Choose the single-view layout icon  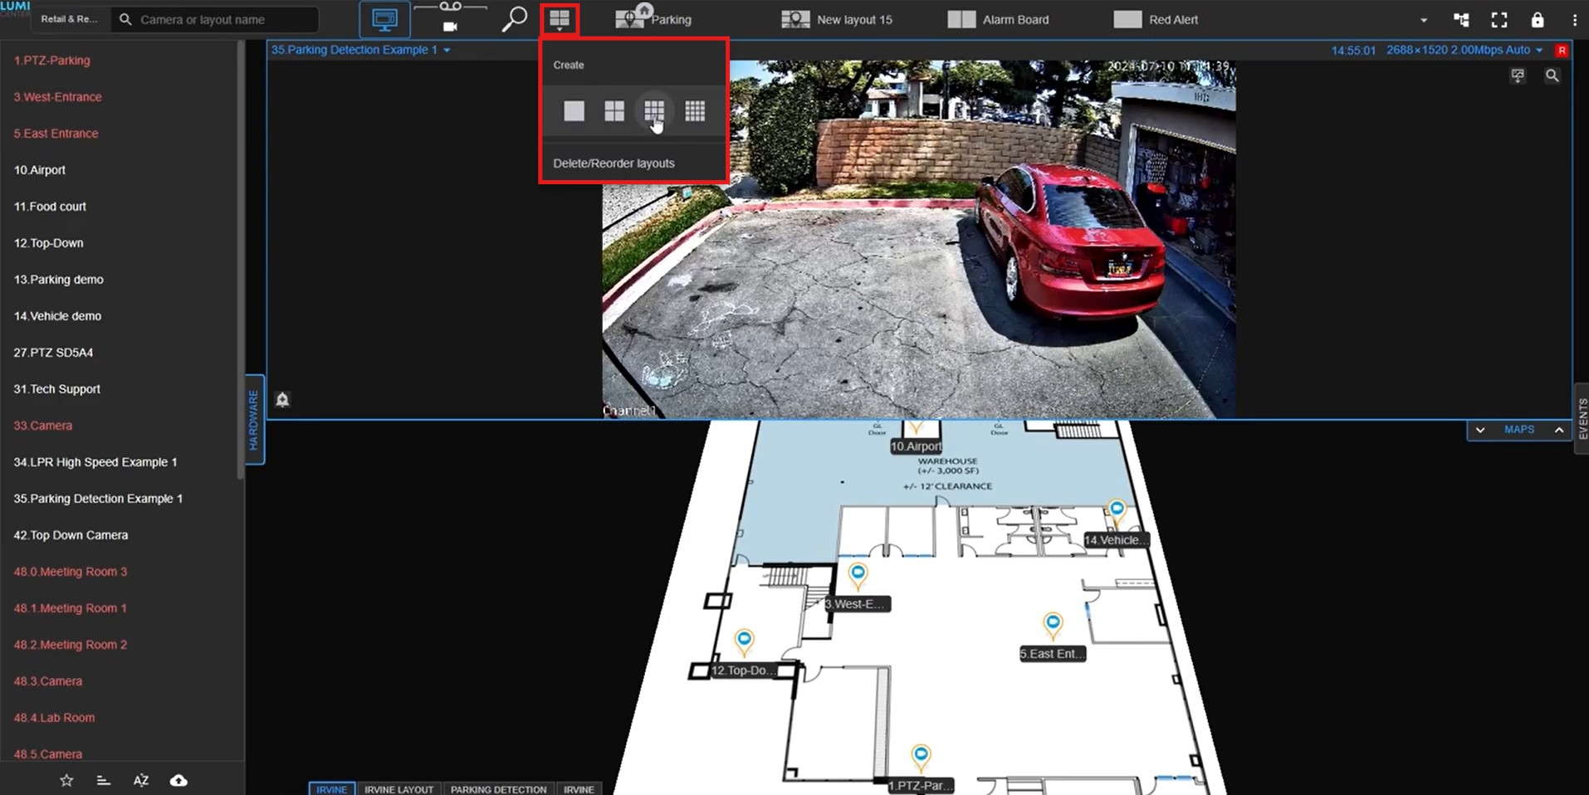pyautogui.click(x=574, y=110)
